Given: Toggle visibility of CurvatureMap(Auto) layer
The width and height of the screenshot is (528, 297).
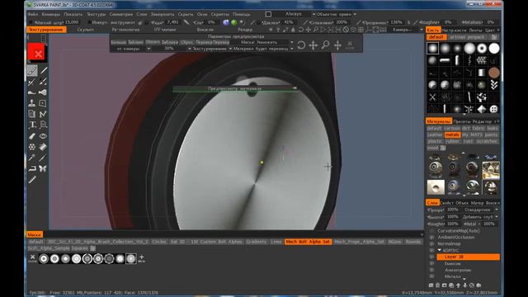Looking at the screenshot, I should (431, 231).
